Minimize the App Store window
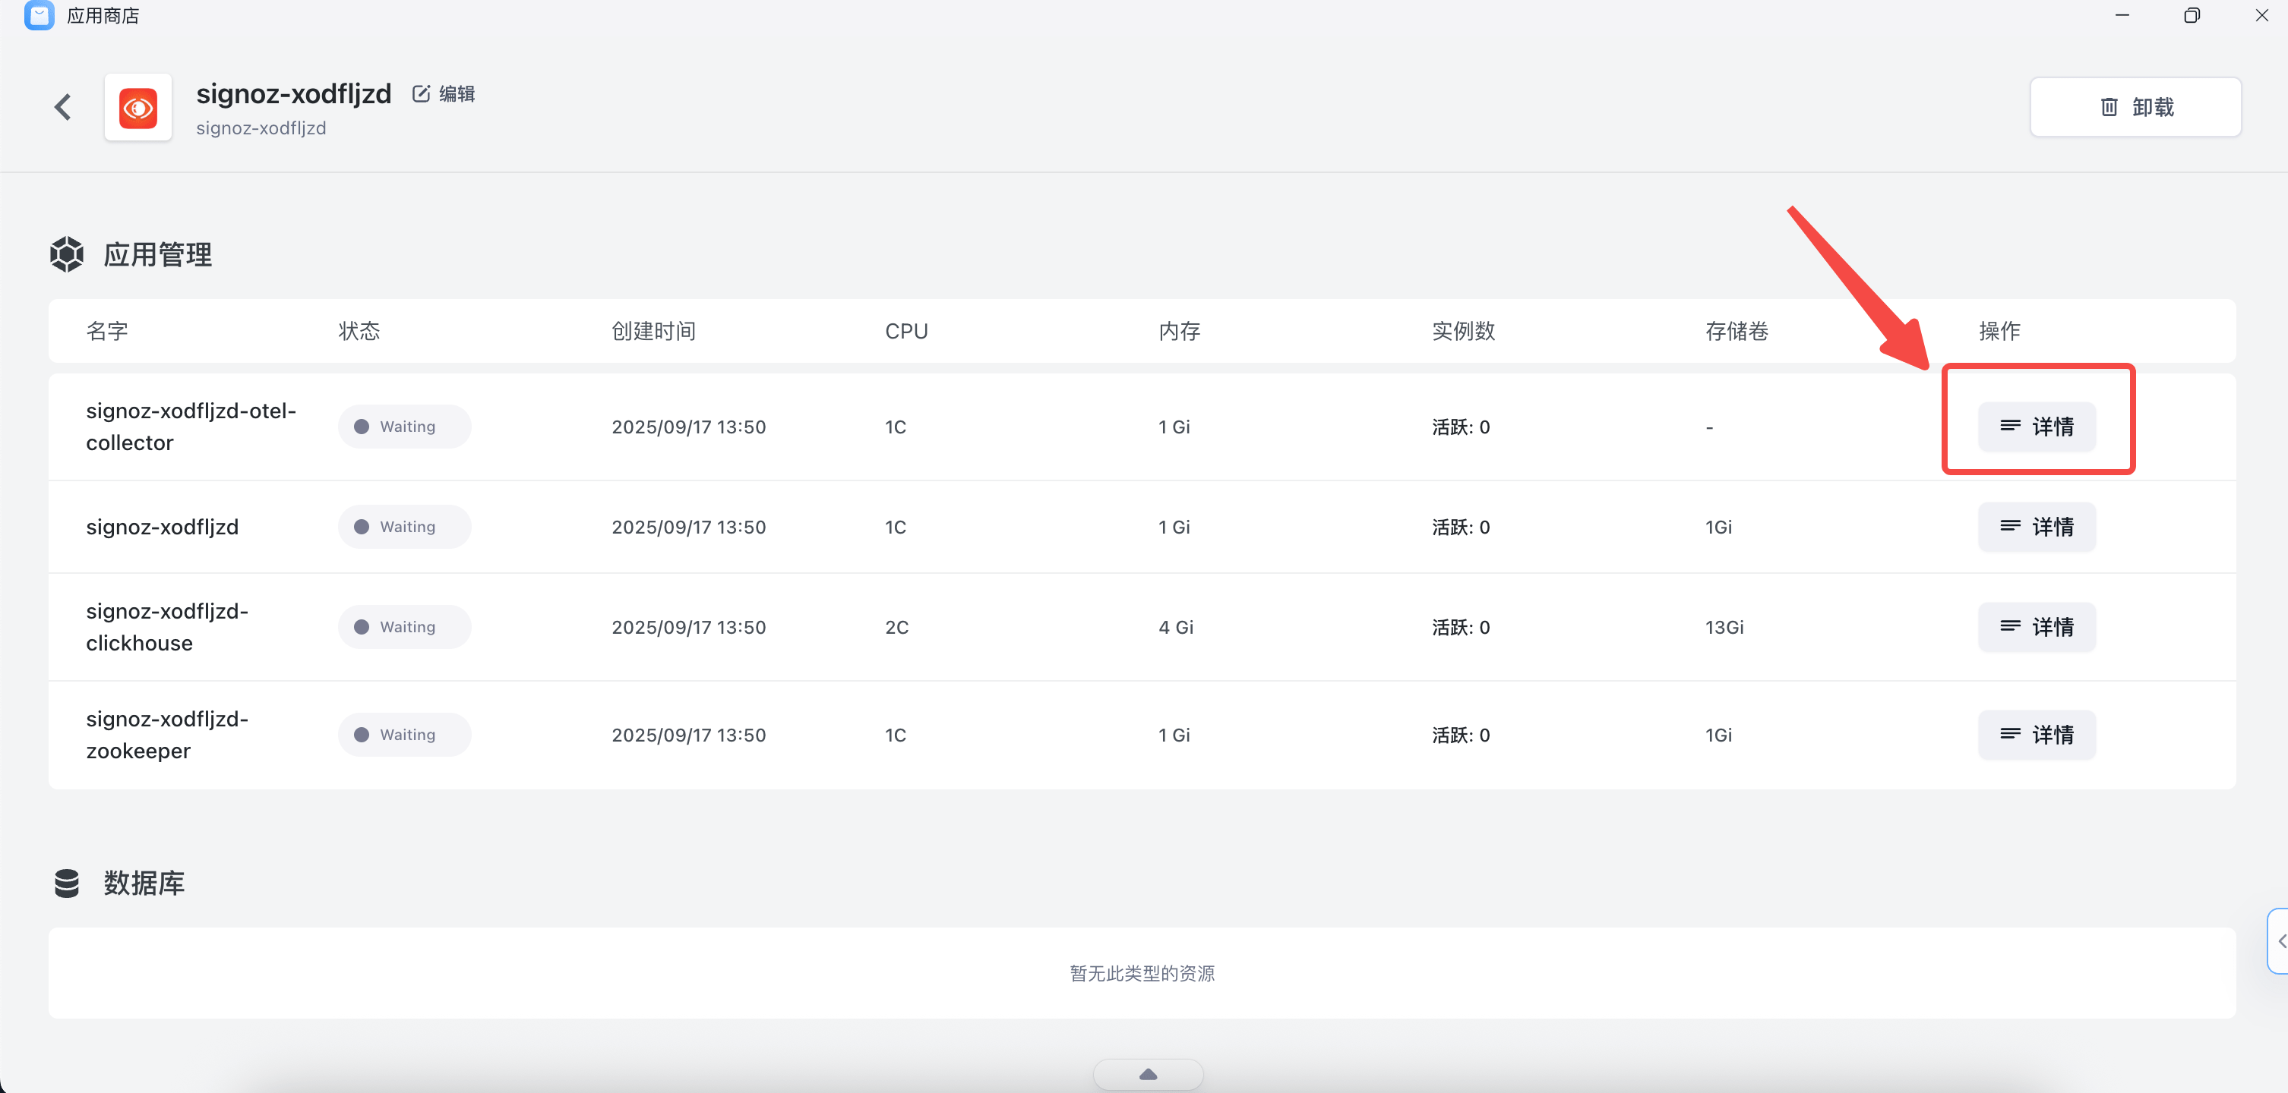 (x=2122, y=15)
